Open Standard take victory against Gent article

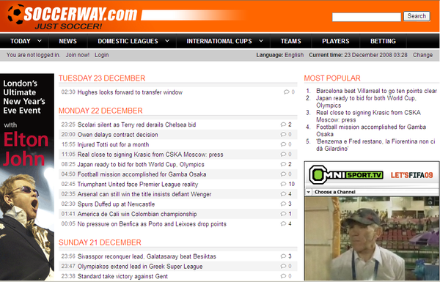pos(122,276)
